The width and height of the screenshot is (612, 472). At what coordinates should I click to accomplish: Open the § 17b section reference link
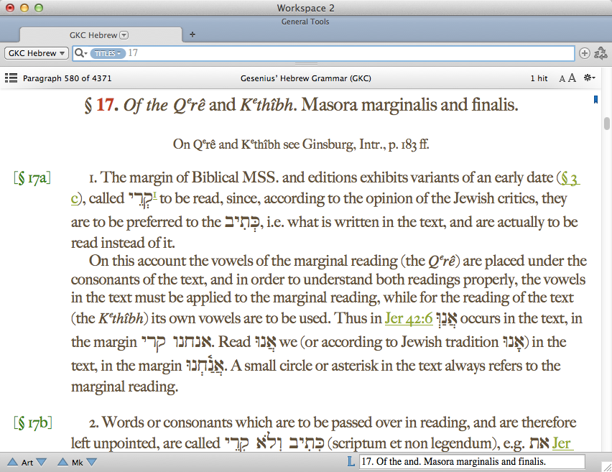click(32, 422)
